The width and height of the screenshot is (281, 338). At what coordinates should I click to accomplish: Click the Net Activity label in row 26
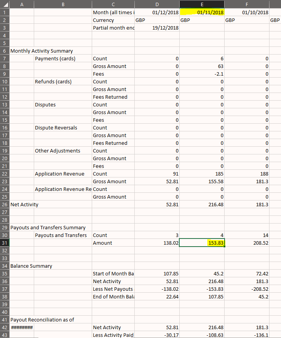click(x=24, y=204)
